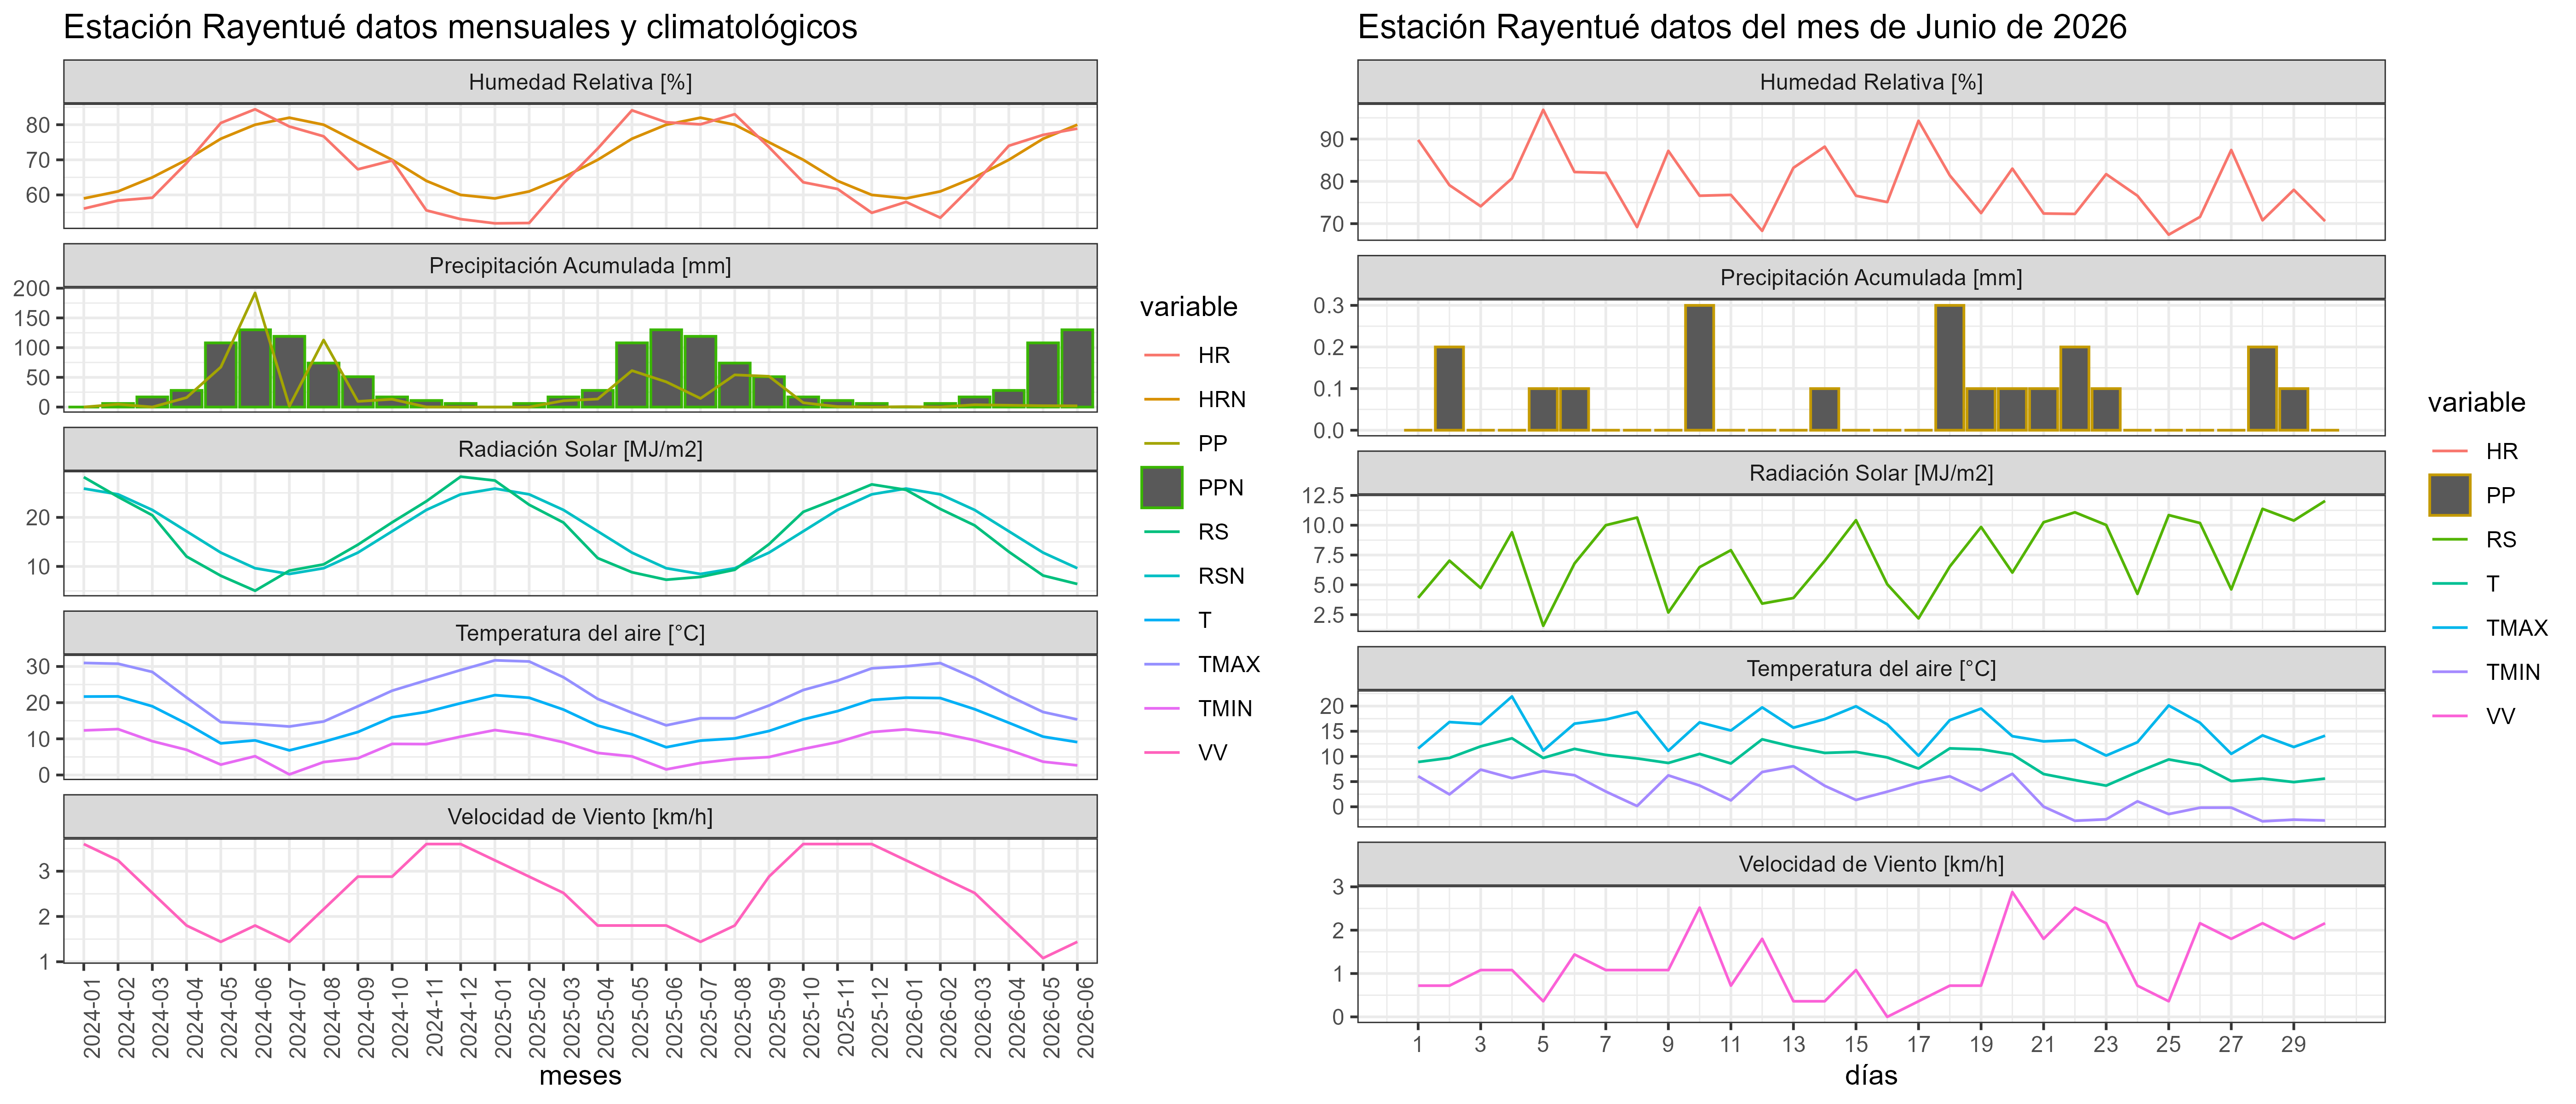This screenshot has height=1104, width=2576.
Task: Click "Radiación Solar [MJ/m2]" strip in the Junio 2026 chart
Action: point(1871,473)
